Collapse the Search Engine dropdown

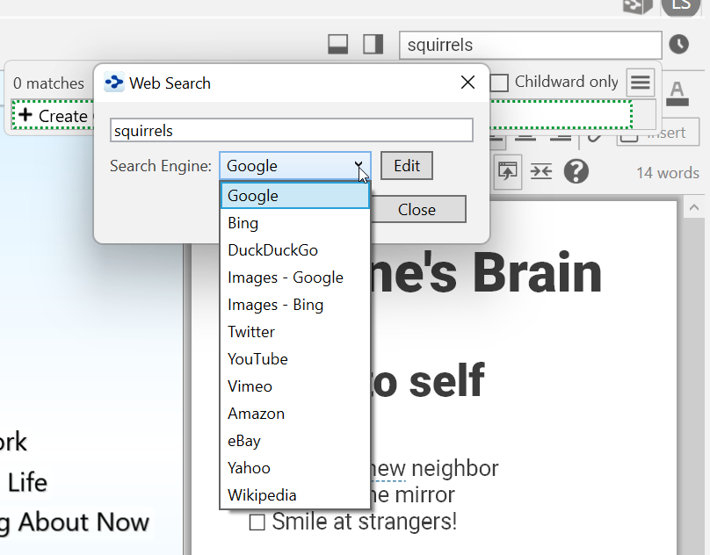[x=359, y=166]
